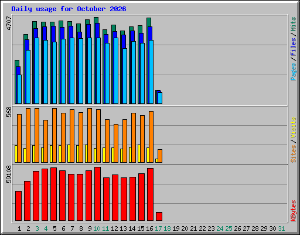Click day 13 on the x-axis

[123, 229]
